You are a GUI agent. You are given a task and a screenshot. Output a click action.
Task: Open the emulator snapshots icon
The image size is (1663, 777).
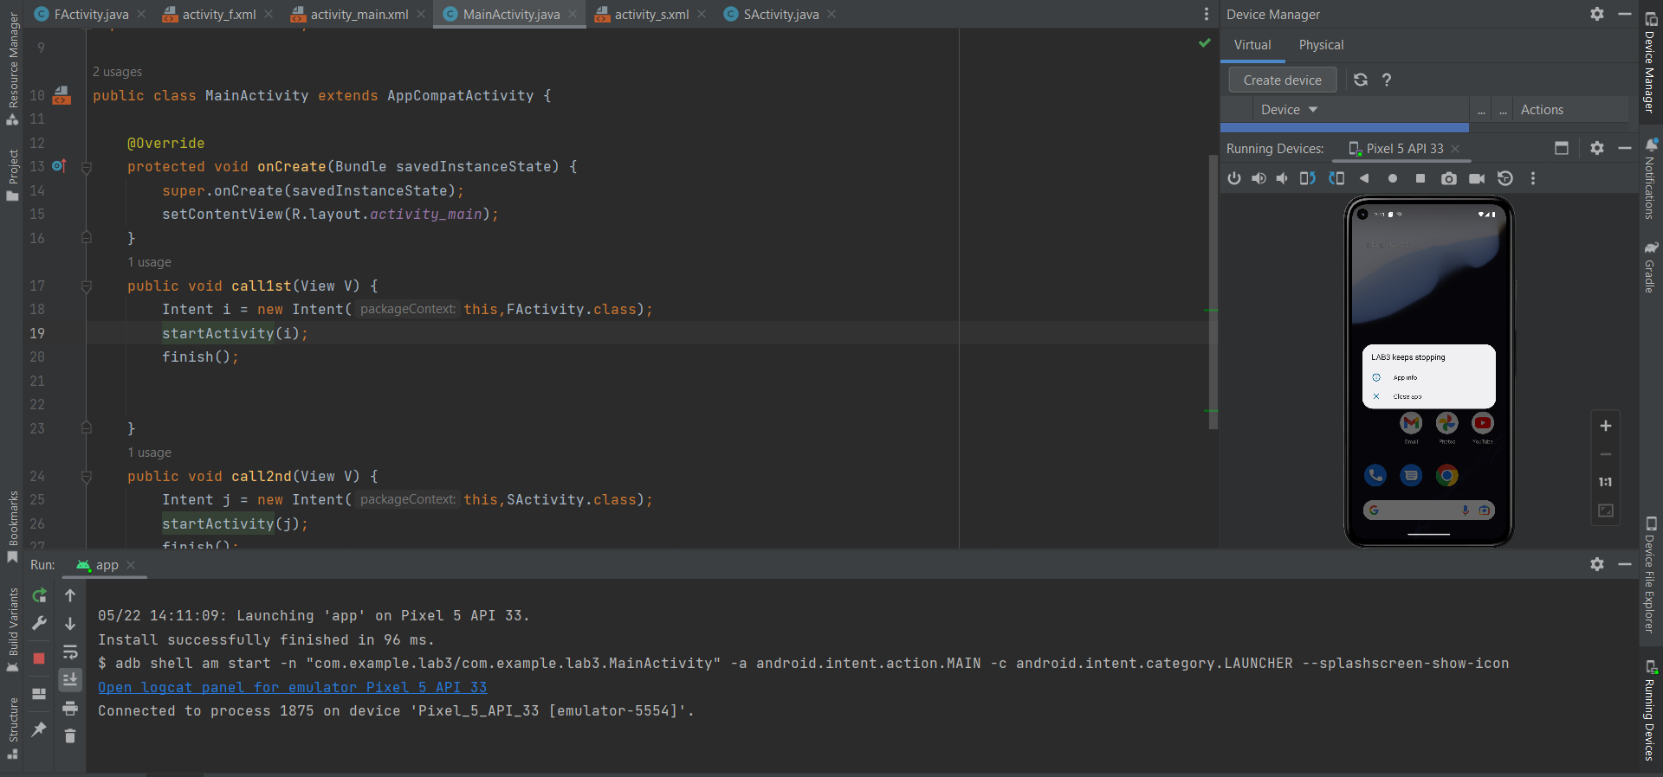1505,178
